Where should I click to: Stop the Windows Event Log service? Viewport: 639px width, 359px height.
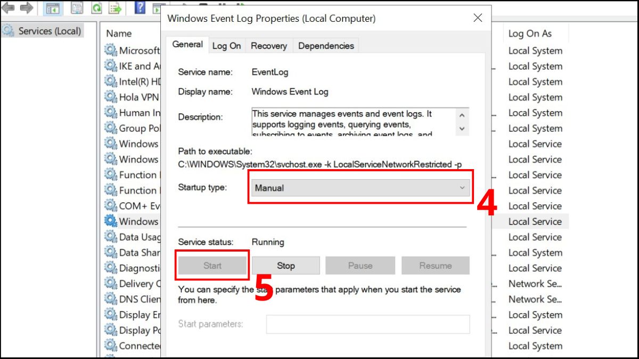point(285,265)
